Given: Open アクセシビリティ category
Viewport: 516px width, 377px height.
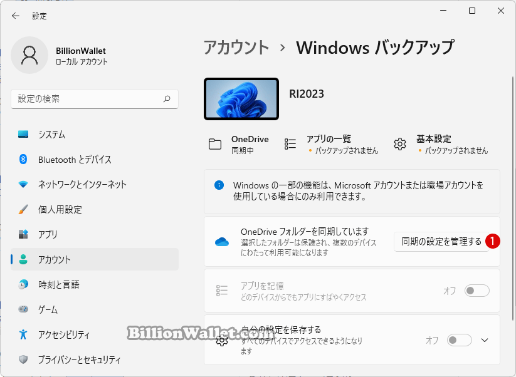Looking at the screenshot, I should (x=95, y=334).
